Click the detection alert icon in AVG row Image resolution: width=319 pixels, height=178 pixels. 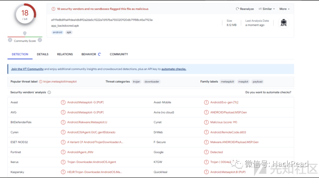[x=63, y=112]
